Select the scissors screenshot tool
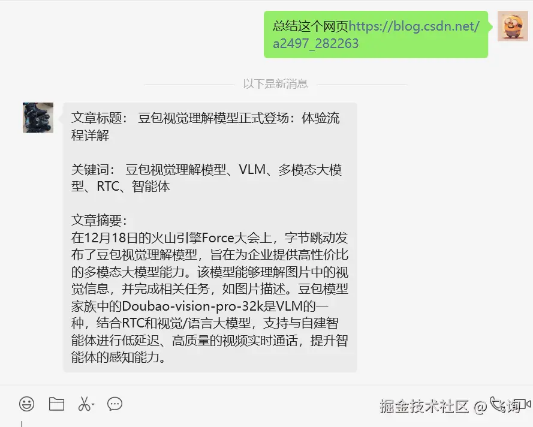The image size is (533, 427). pos(84,404)
